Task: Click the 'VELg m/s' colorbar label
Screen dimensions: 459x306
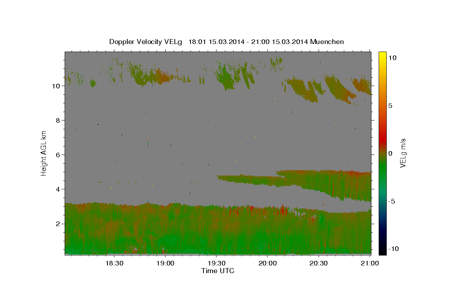Action: click(x=403, y=153)
